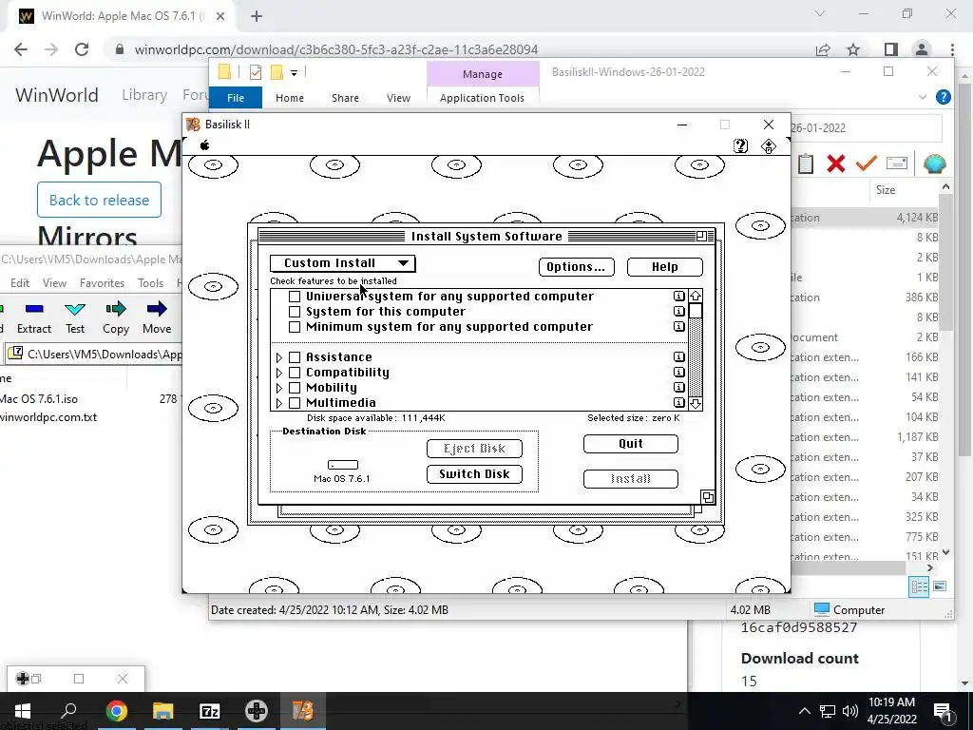Click the globe icon in Explorer toolbar

tap(934, 163)
